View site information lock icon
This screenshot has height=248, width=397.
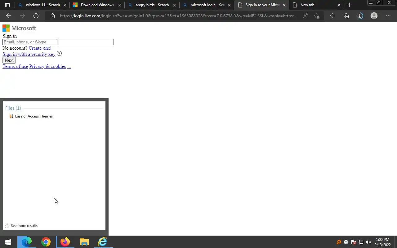coord(53,16)
